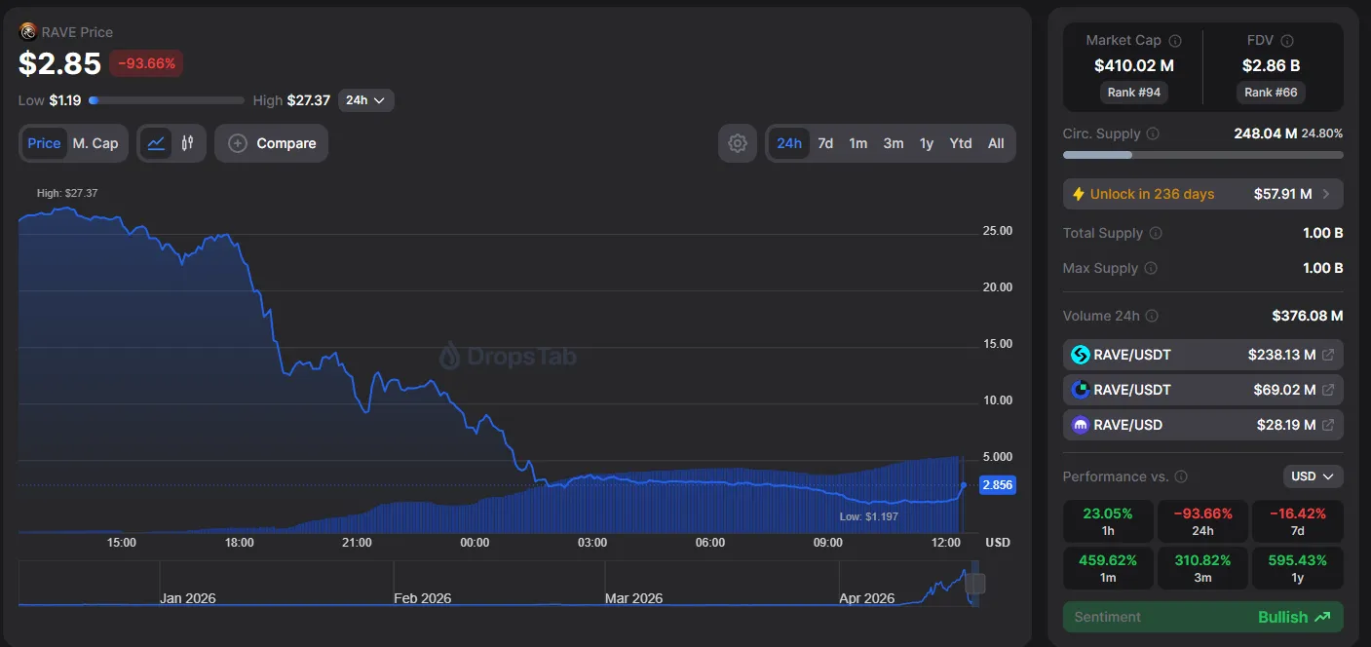Select the 1y timeframe tab

(x=926, y=143)
